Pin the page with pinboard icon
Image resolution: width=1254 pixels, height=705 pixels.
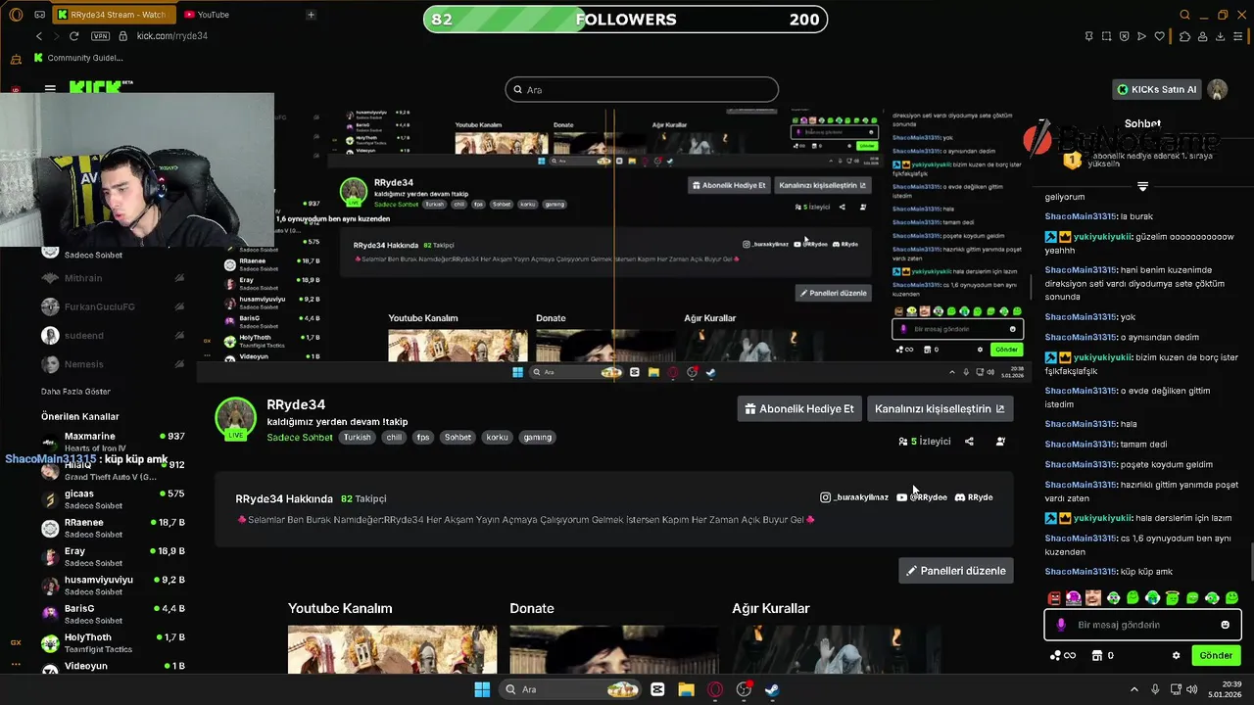(1088, 36)
